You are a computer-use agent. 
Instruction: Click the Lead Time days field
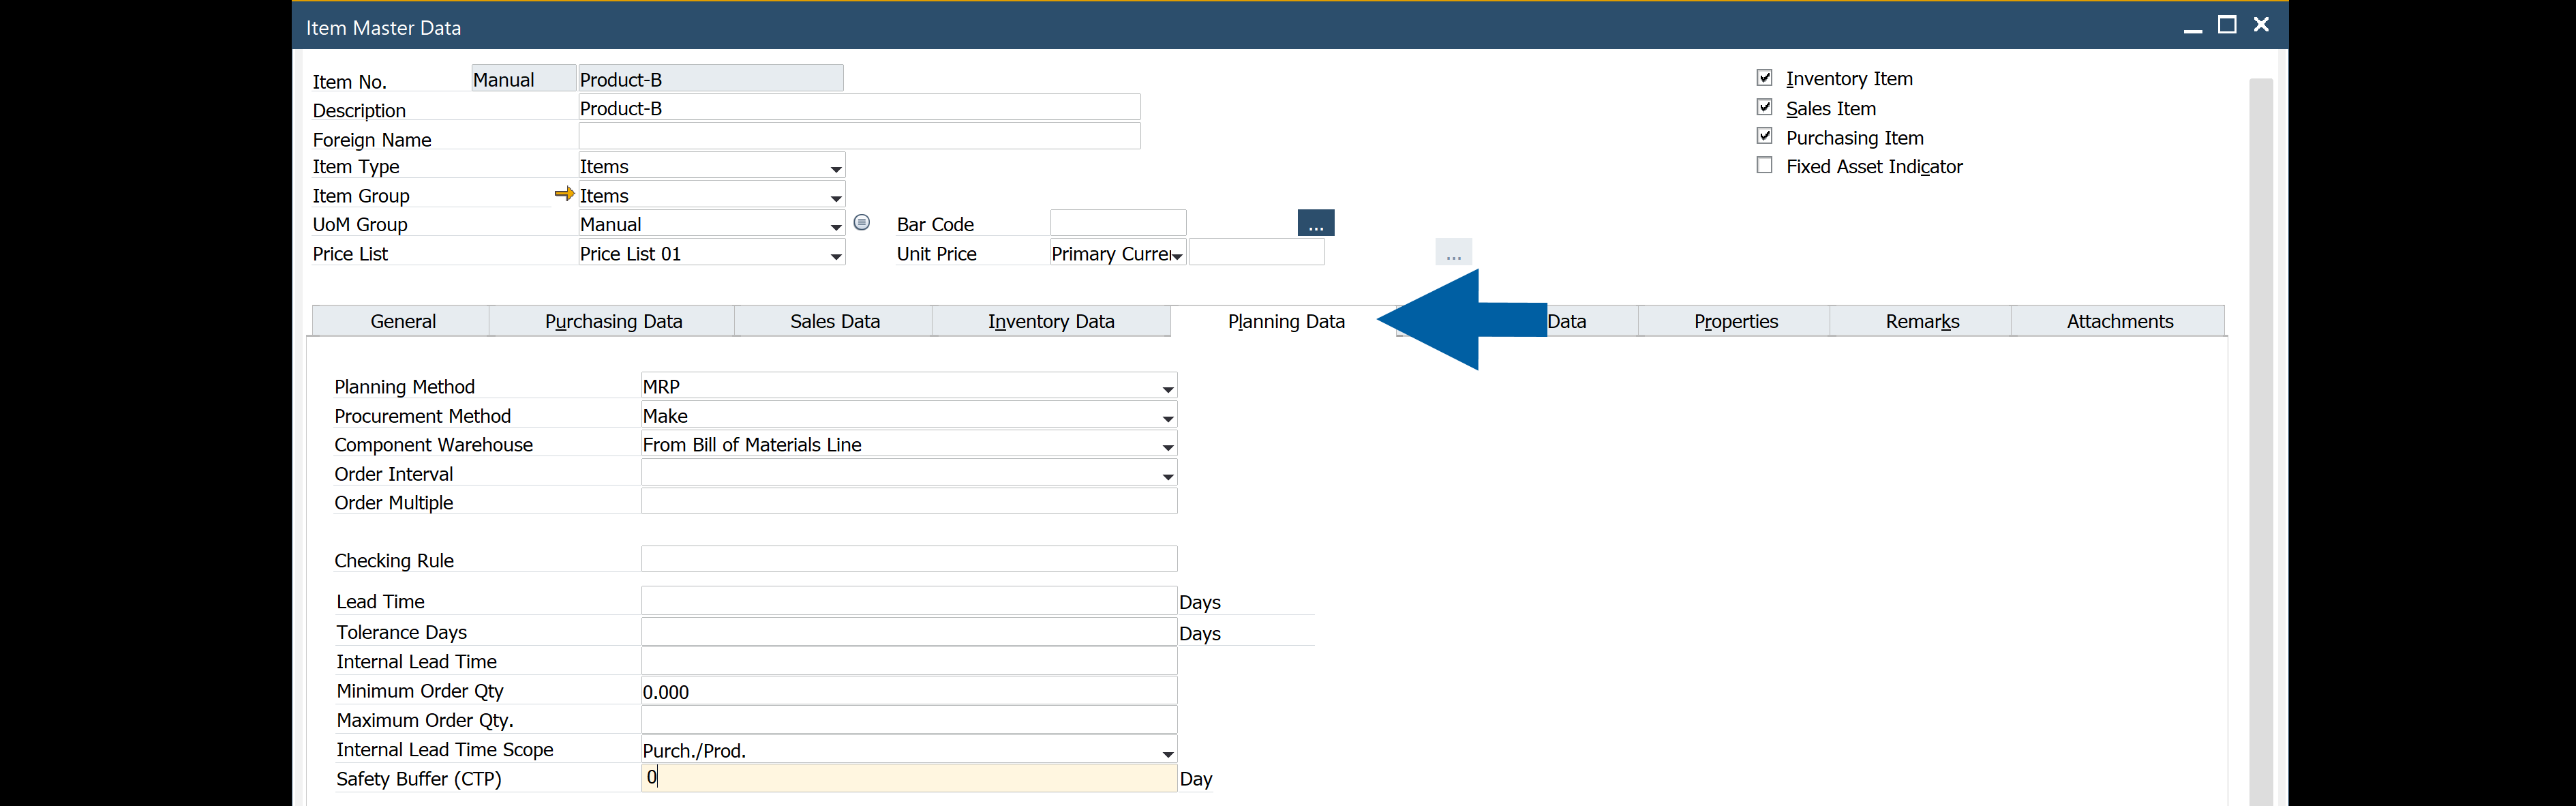click(909, 600)
